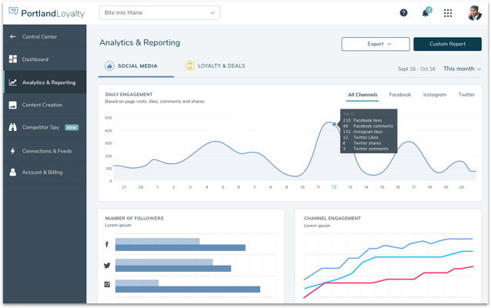This screenshot has height=308, width=491.
Task: Filter daily engagement by Instagram
Action: coord(435,95)
